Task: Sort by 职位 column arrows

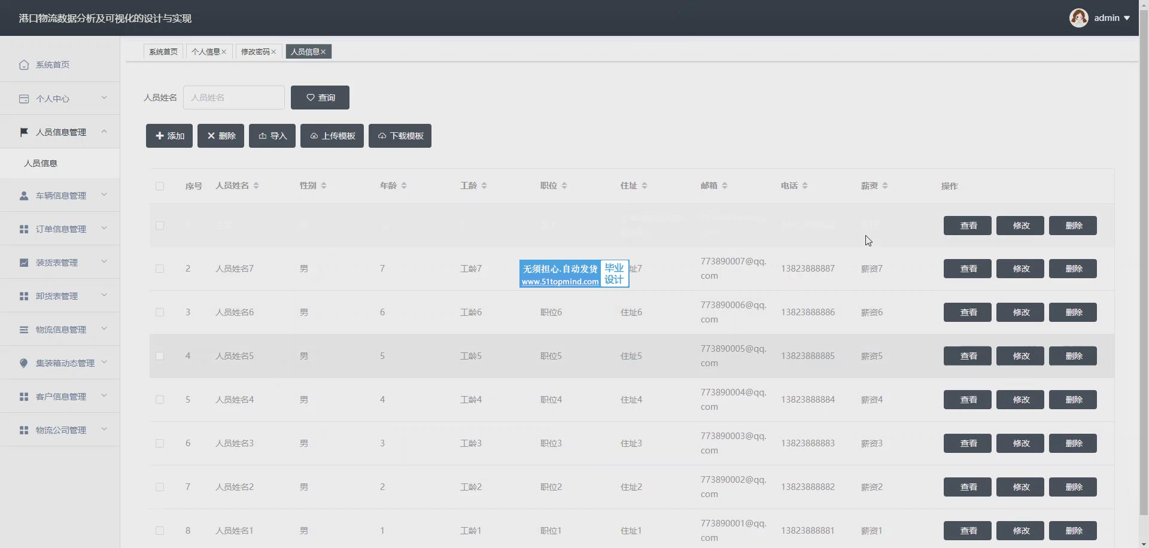Action: coord(564,186)
